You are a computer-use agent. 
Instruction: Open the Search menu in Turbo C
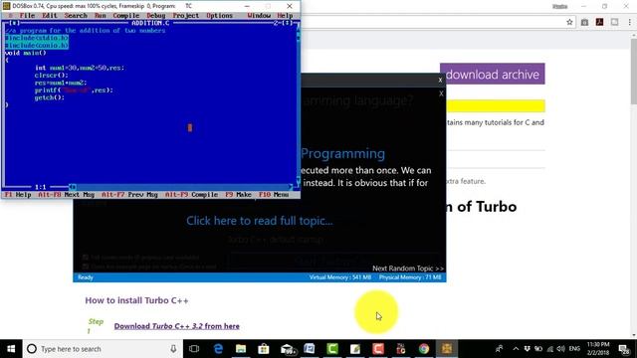click(x=76, y=16)
